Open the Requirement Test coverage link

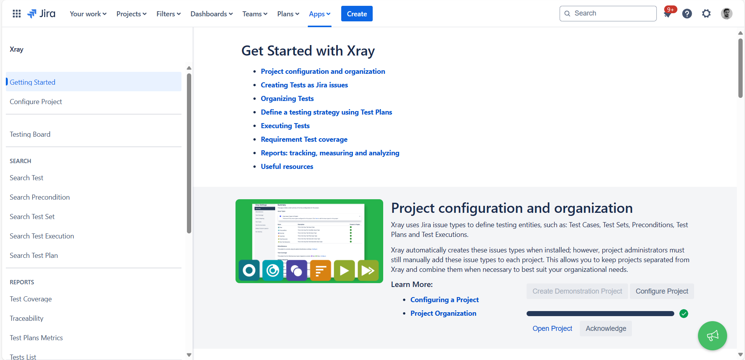tap(304, 139)
